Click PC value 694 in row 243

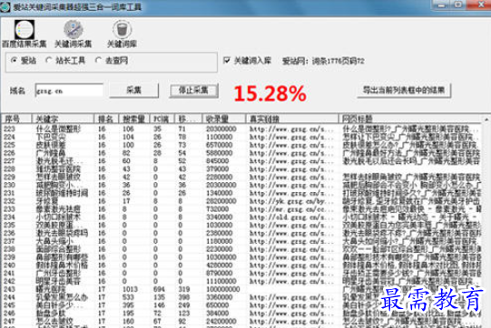160,289
